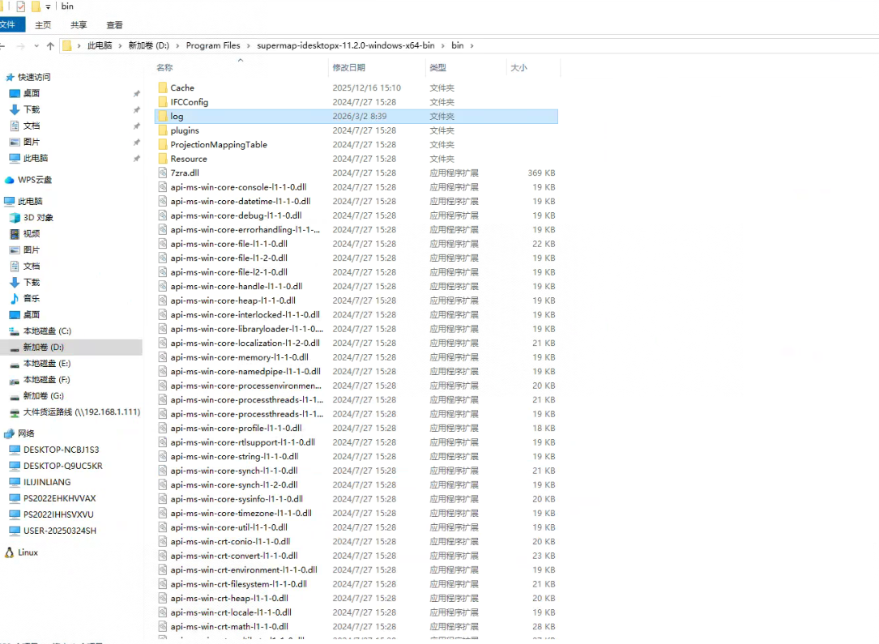
Task: Switch to the 查看 ribbon tab
Action: pos(115,25)
